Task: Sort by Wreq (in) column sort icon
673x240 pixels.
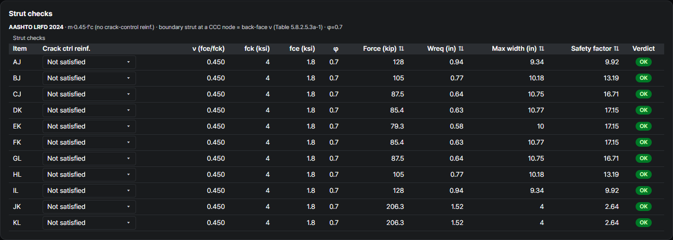Action: [461, 49]
